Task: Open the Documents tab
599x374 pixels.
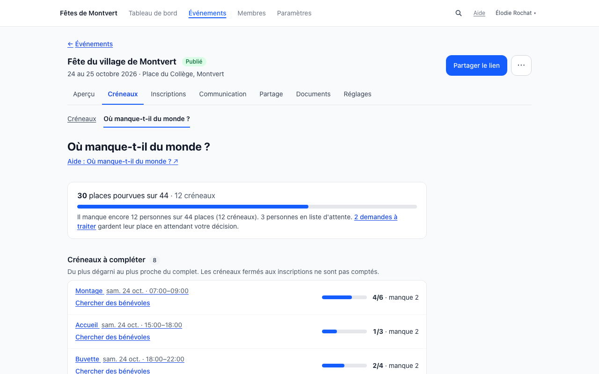Action: (x=314, y=94)
